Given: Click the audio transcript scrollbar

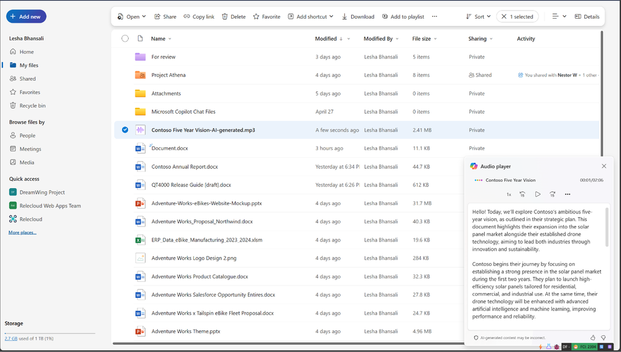Looking at the screenshot, I should point(607,227).
